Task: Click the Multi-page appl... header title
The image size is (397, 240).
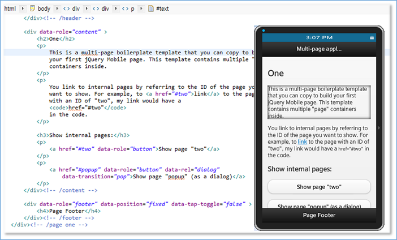Action: tap(318, 49)
